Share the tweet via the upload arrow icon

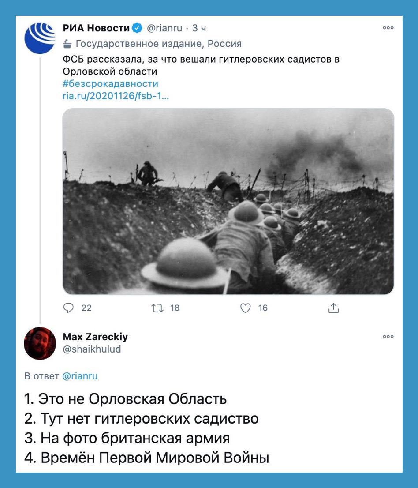333,308
